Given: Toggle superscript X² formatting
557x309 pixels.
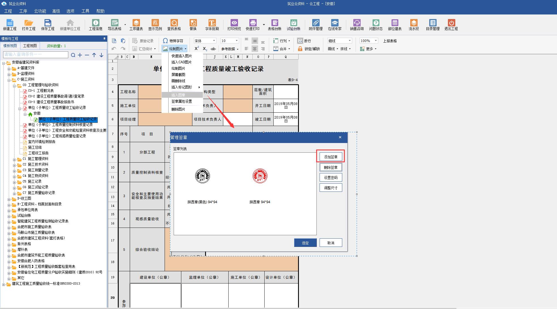Looking at the screenshot, I should 197,49.
